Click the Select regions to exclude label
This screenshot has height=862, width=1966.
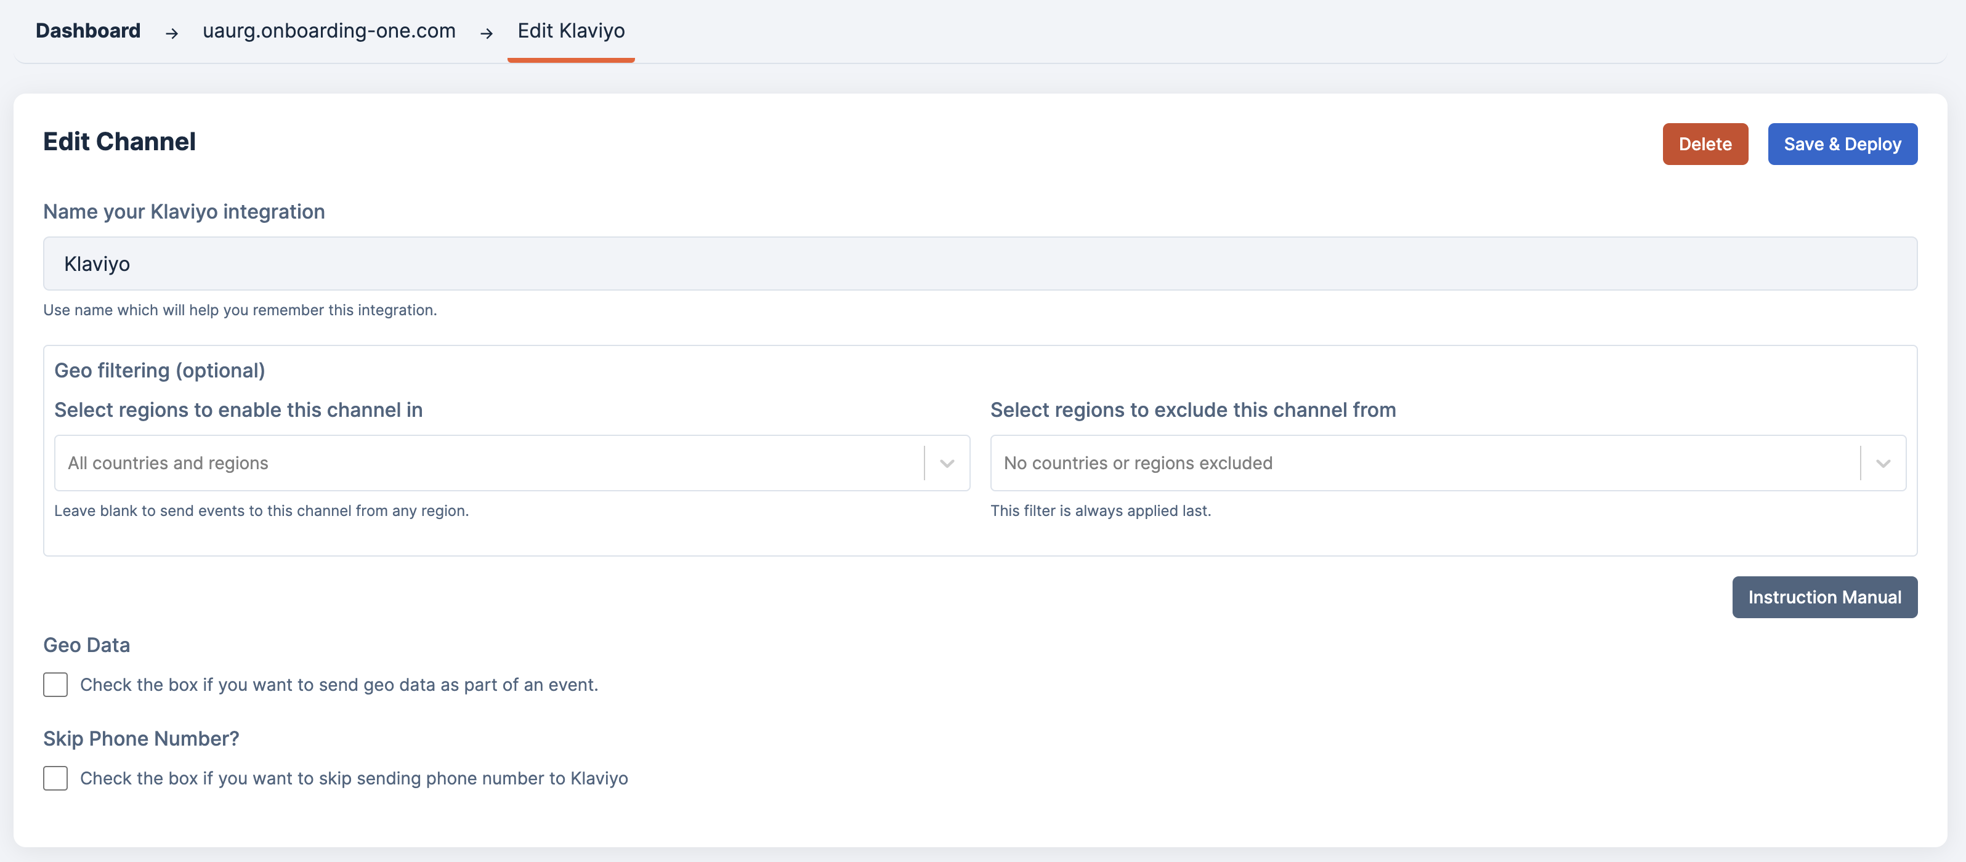(x=1192, y=409)
